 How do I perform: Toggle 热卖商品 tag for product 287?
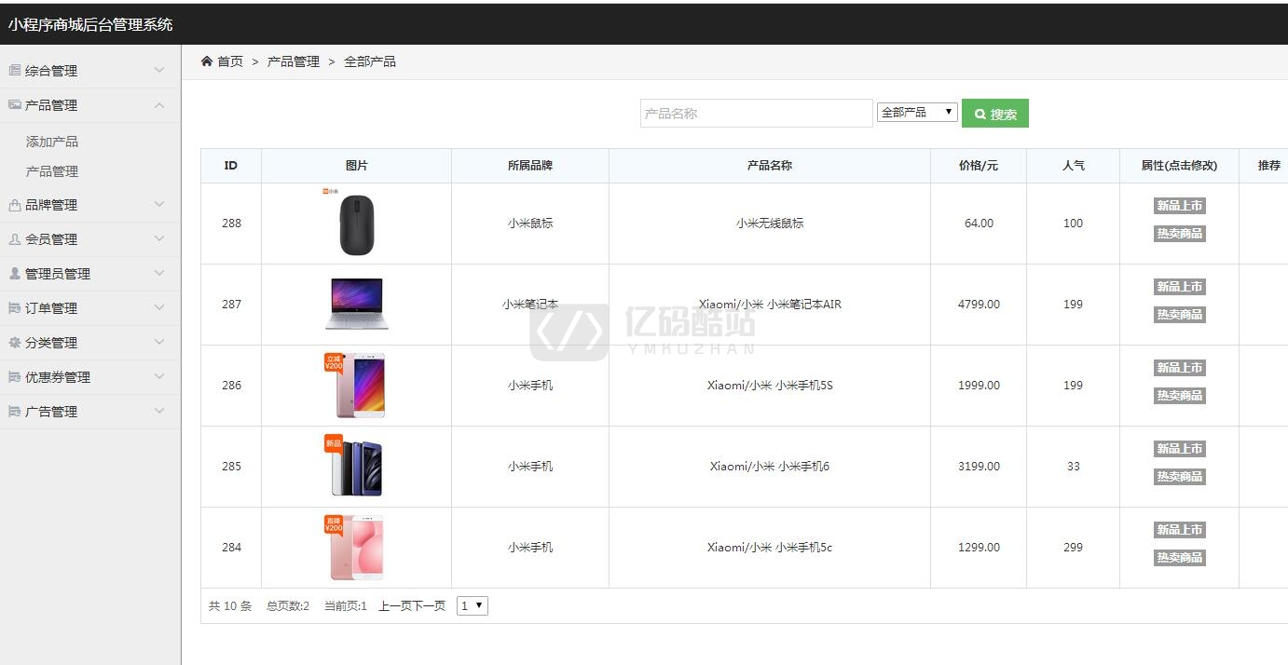[x=1180, y=315]
